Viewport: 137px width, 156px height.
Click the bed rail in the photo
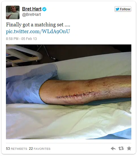[23, 54]
